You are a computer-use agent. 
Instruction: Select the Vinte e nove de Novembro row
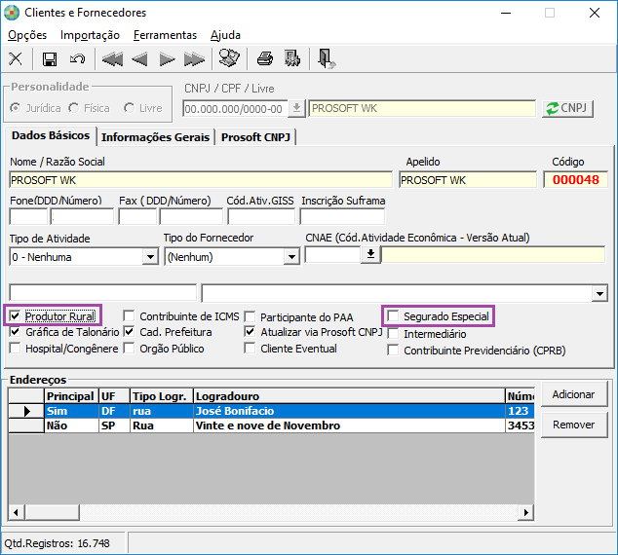[271, 425]
